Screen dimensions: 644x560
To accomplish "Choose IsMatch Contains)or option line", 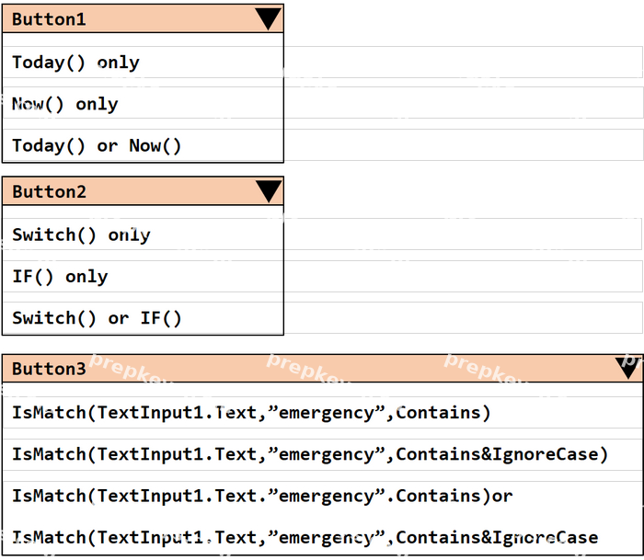I will 322,497.
